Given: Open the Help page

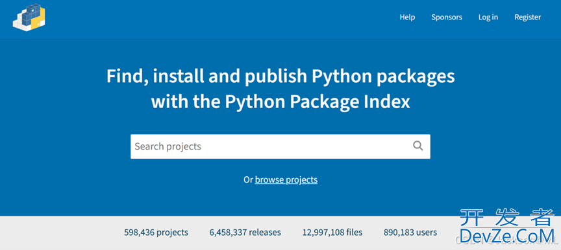Looking at the screenshot, I should tap(407, 17).
